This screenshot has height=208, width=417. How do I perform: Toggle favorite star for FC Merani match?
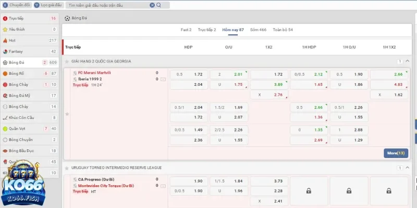67,113
